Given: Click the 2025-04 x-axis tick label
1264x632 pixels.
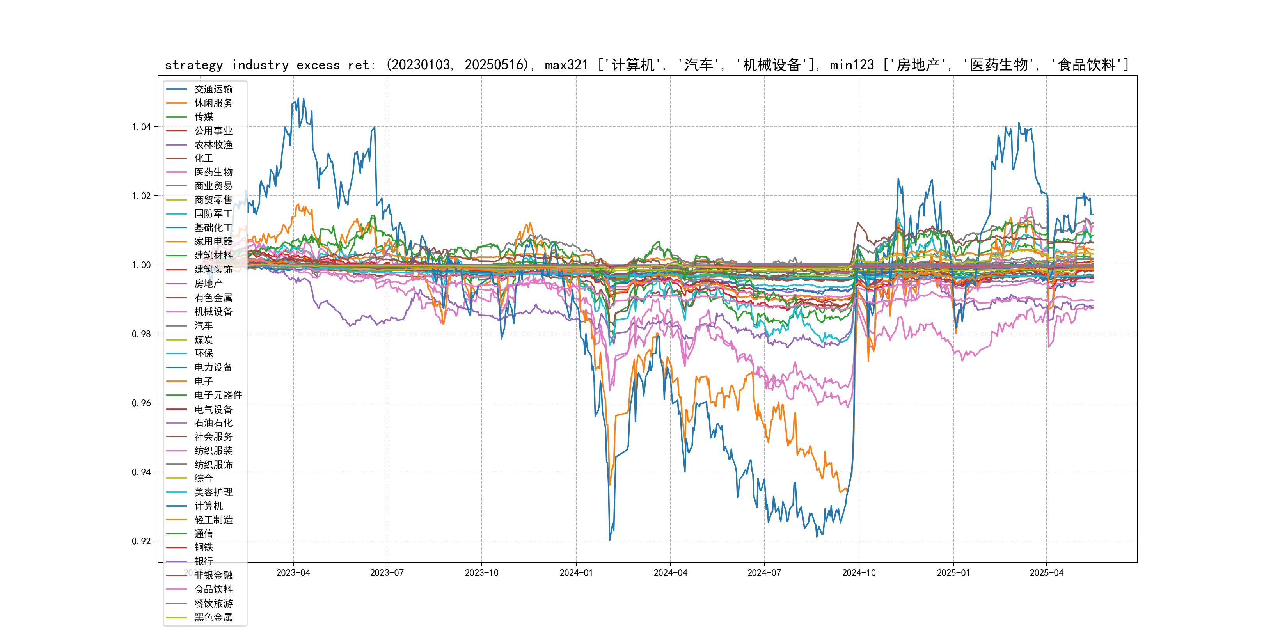Looking at the screenshot, I should pyautogui.click(x=1046, y=573).
